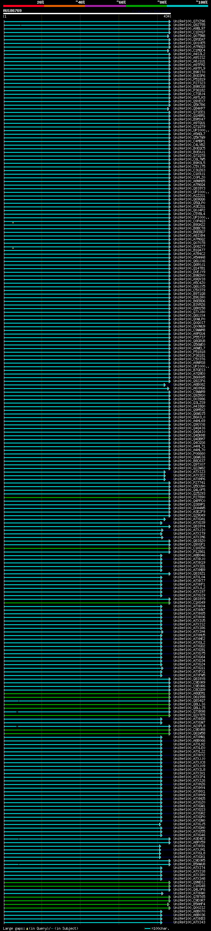The height and width of the screenshot is (931, 211).
Task: Open hit UniRef100_Q9TX07
Action: coord(189,464)
